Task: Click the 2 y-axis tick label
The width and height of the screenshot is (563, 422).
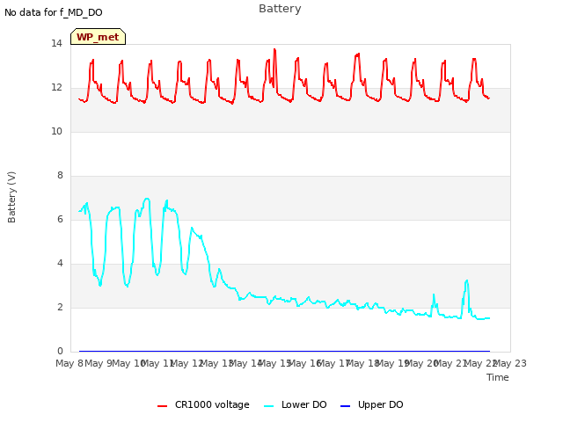Action: point(60,307)
